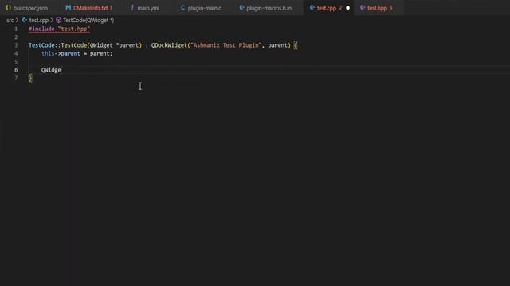Viewport: 510px width, 286px height.
Task: Click TestCode::TestCode constructor name
Action: pyautogui.click(x=58, y=45)
